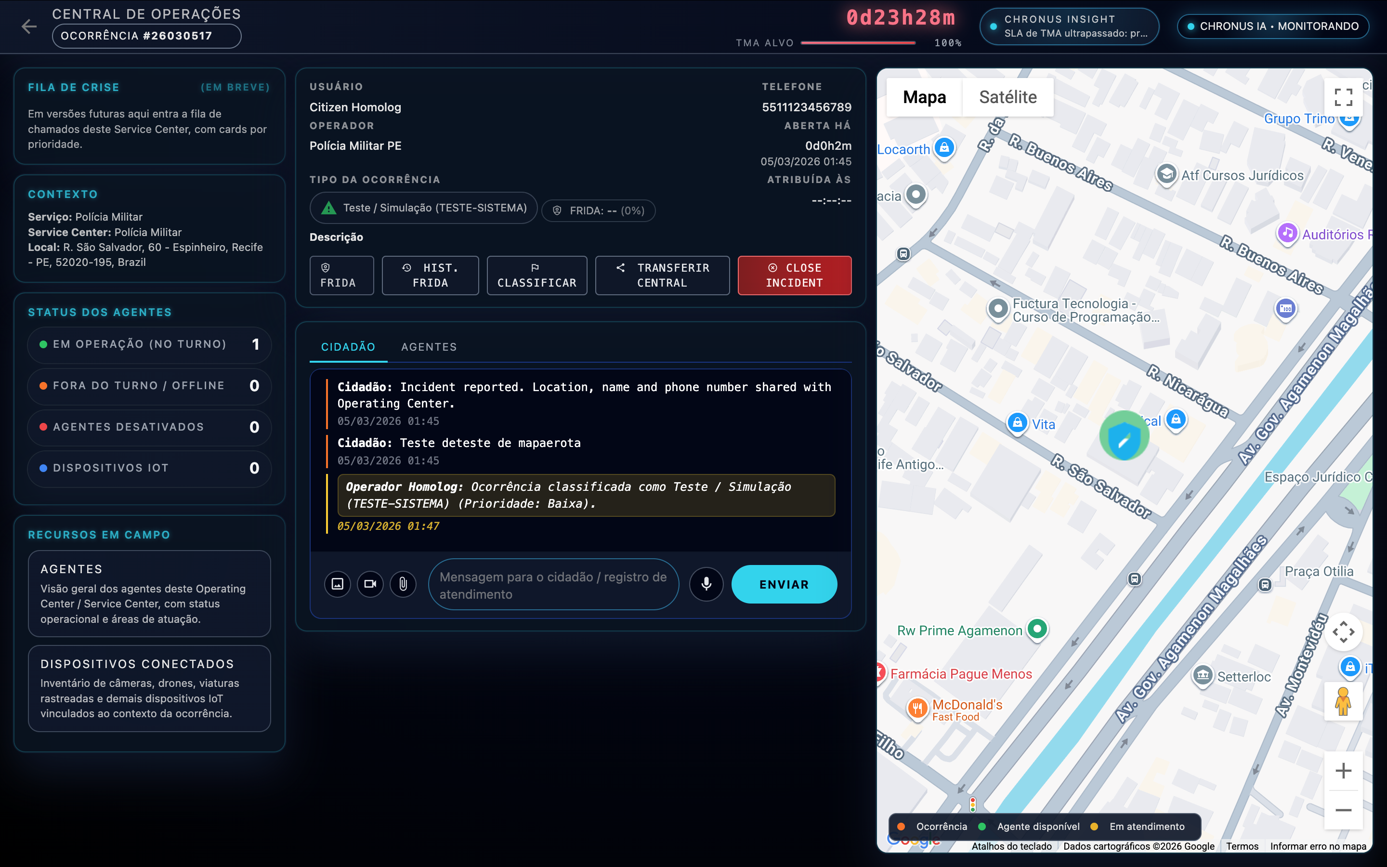
Task: Click the video camera icon
Action: pos(370,584)
